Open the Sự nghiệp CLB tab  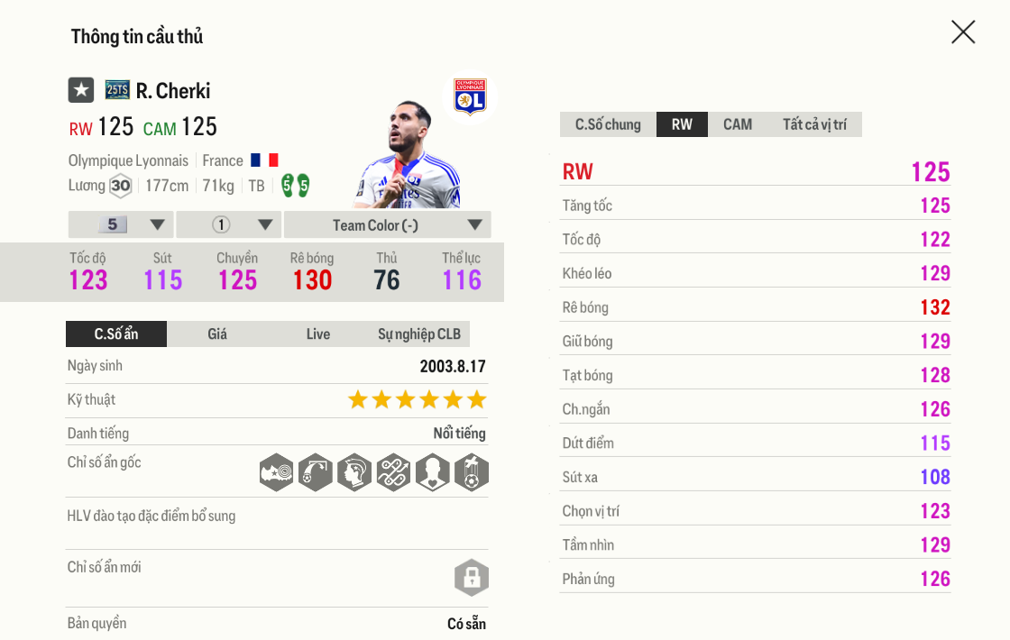[418, 334]
